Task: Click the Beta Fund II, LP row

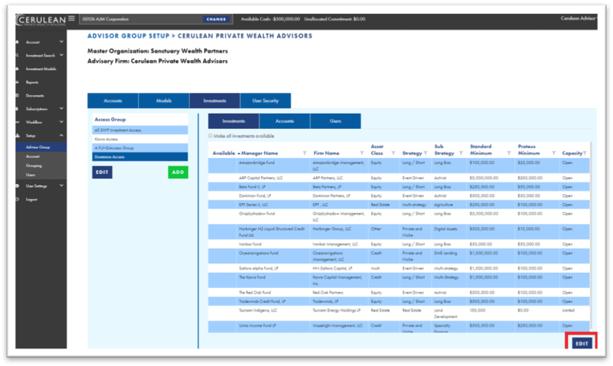Action: [399, 187]
